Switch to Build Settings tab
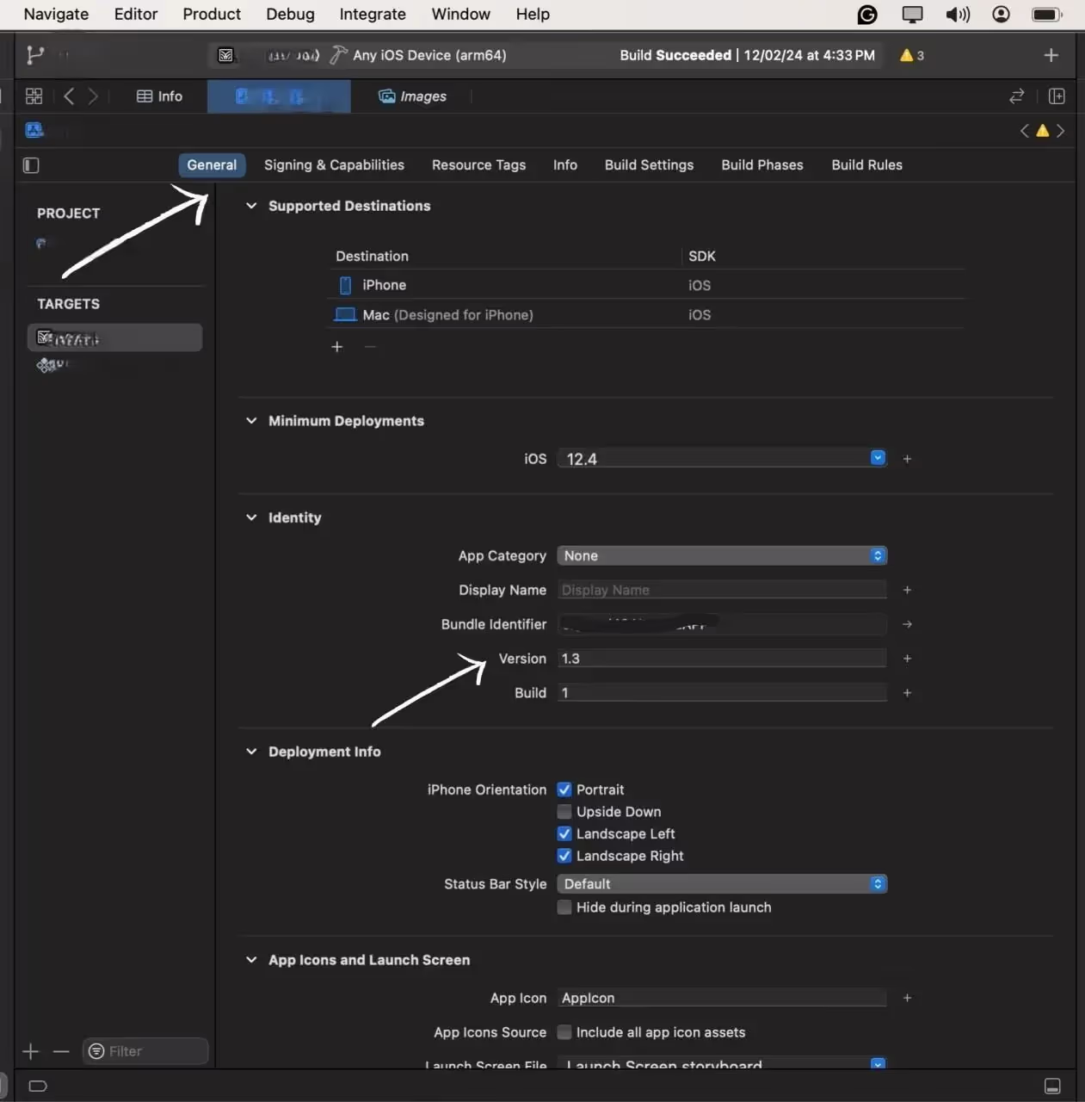The width and height of the screenshot is (1085, 1102). point(649,165)
